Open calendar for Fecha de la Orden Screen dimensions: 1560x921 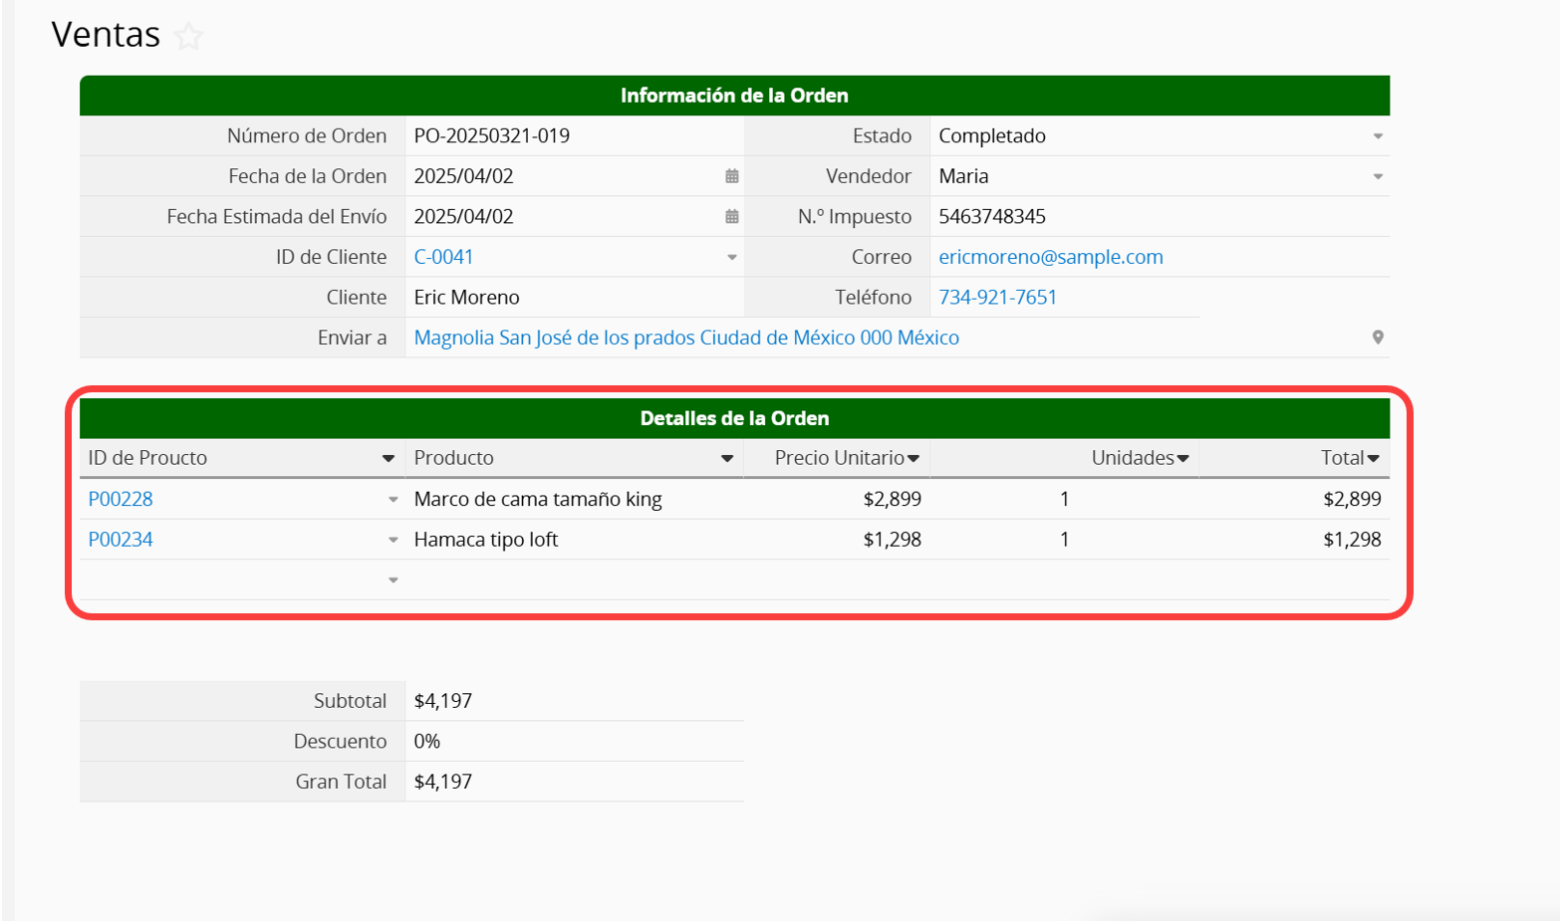click(x=731, y=176)
